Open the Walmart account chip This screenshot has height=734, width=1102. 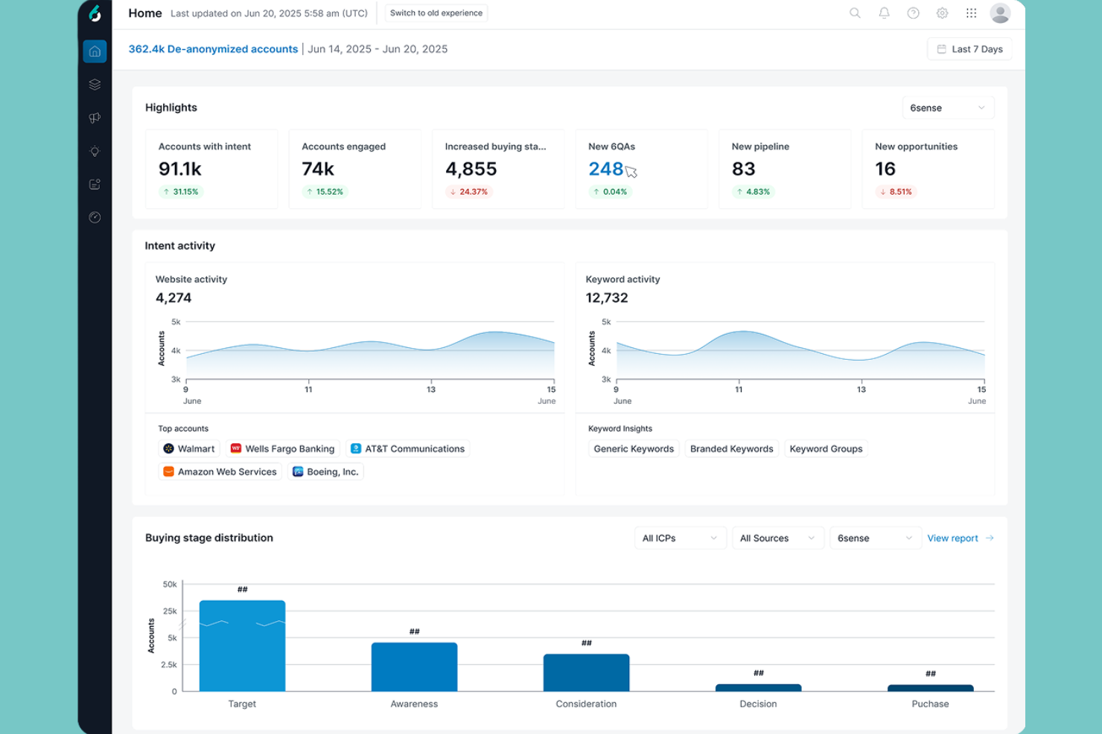pos(189,448)
